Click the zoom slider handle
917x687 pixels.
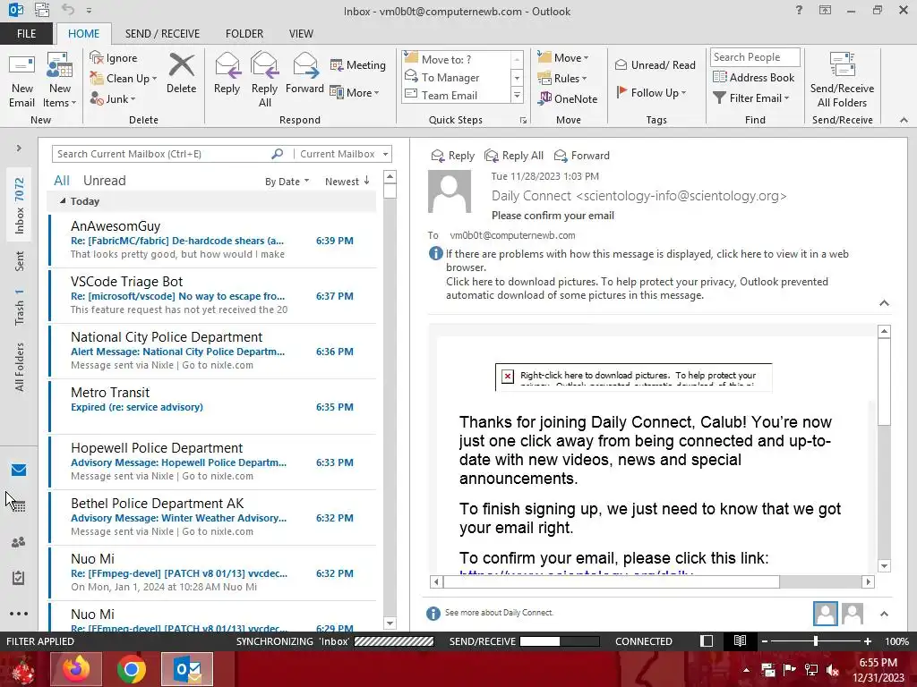[816, 640]
